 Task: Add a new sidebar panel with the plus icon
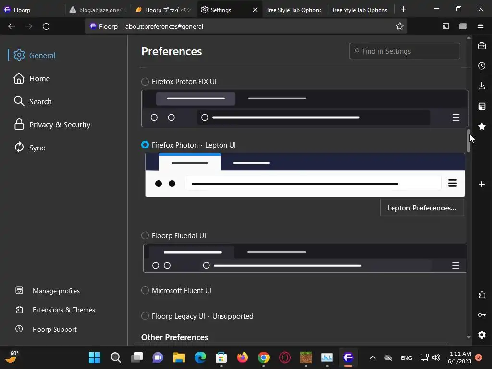(481, 184)
